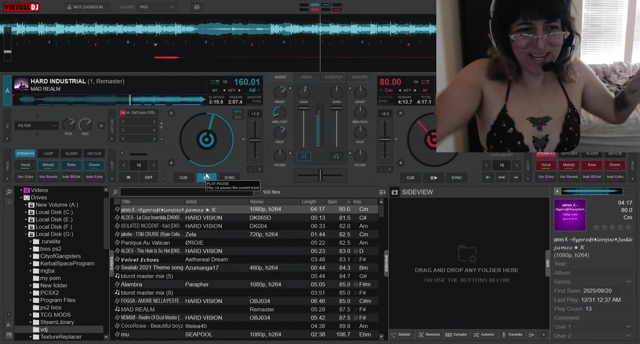This screenshot has height=344, width=640.
Task: Click the browser search input field
Action: click(186, 192)
